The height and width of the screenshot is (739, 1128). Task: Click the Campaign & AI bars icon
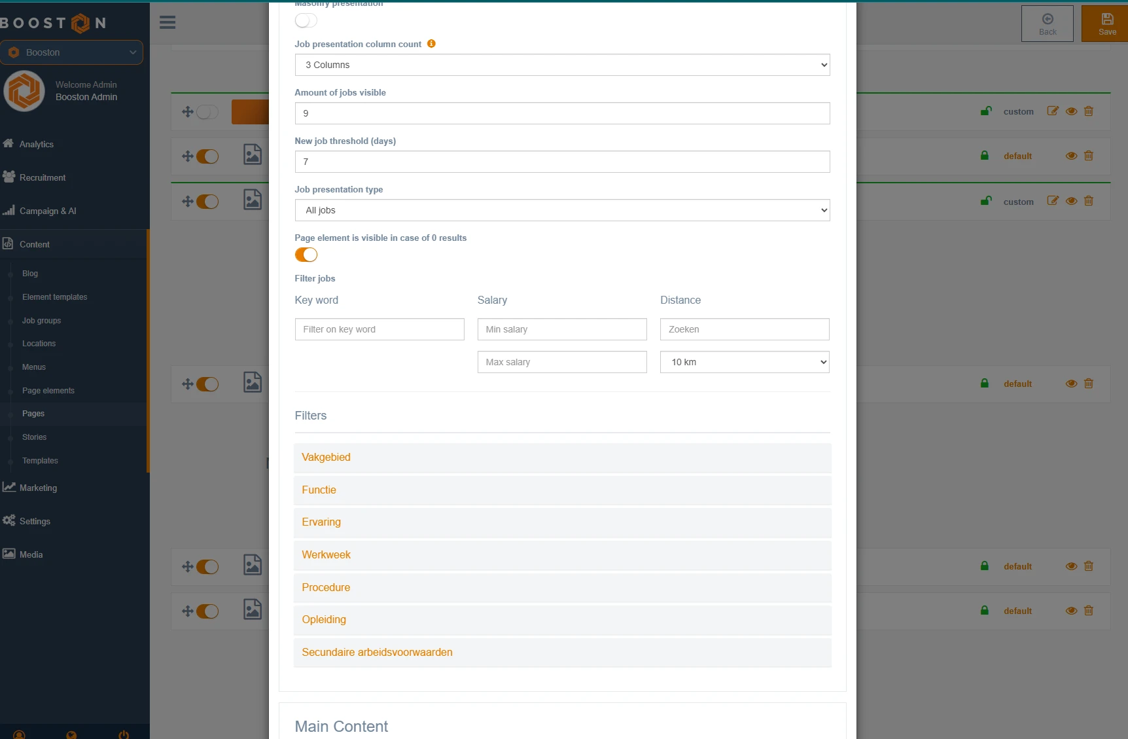tap(9, 210)
